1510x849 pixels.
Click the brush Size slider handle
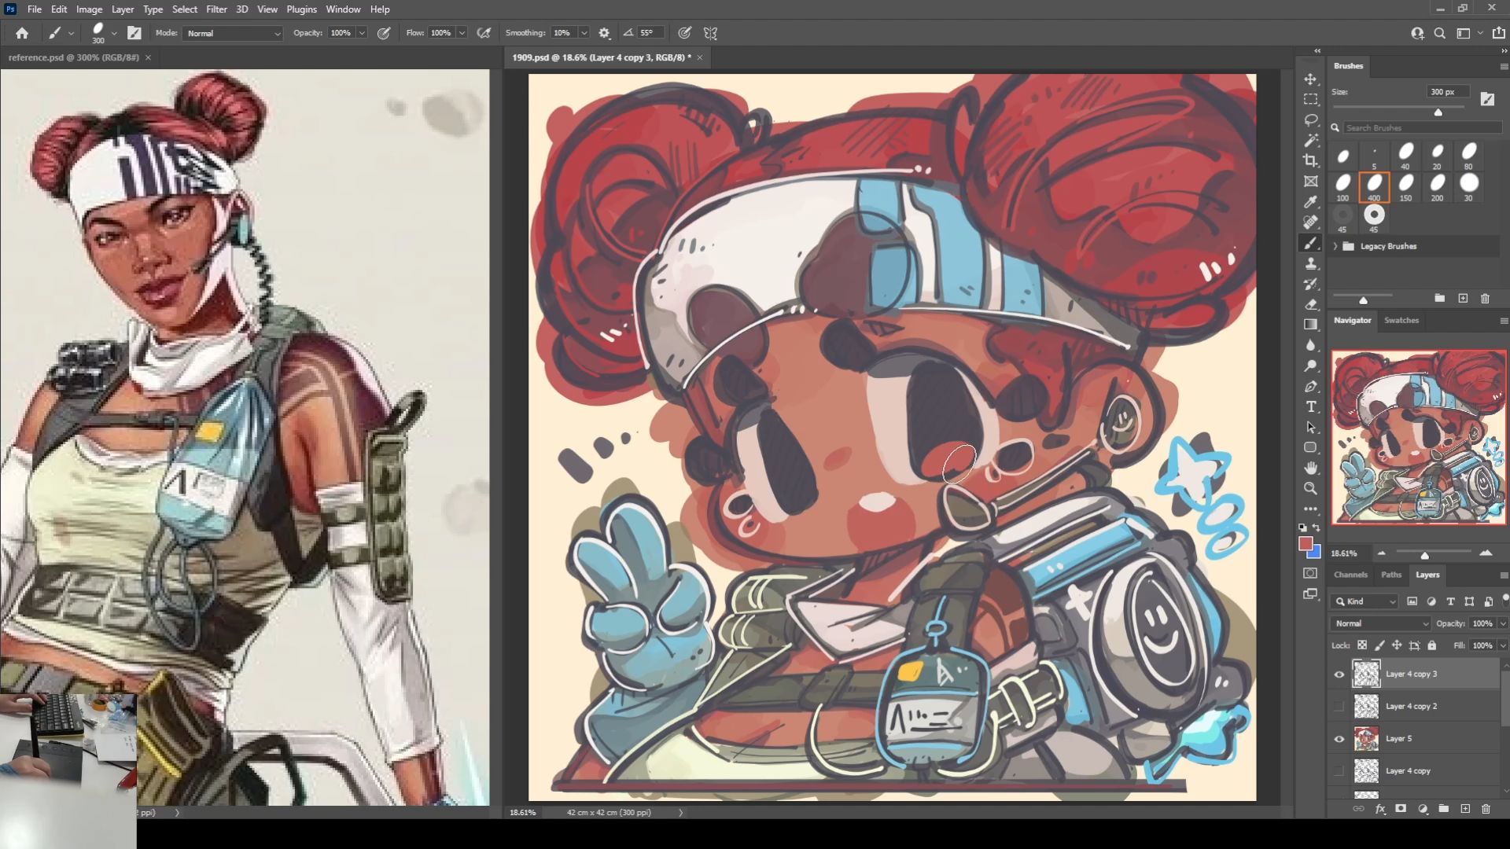coord(1438,112)
